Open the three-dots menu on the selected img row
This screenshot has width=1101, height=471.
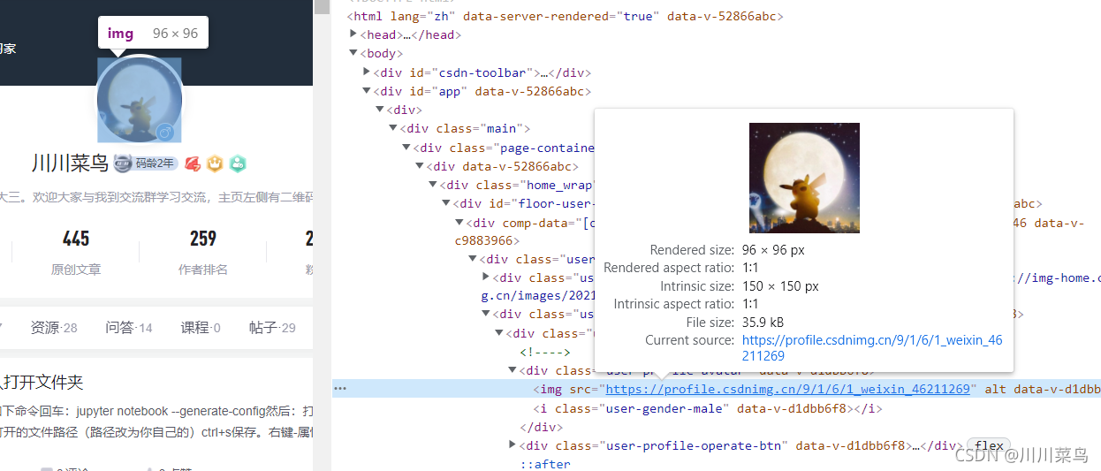tap(340, 389)
